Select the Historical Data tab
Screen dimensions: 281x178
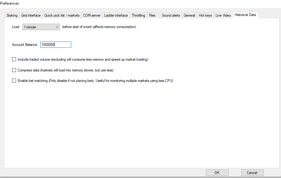coord(245,15)
